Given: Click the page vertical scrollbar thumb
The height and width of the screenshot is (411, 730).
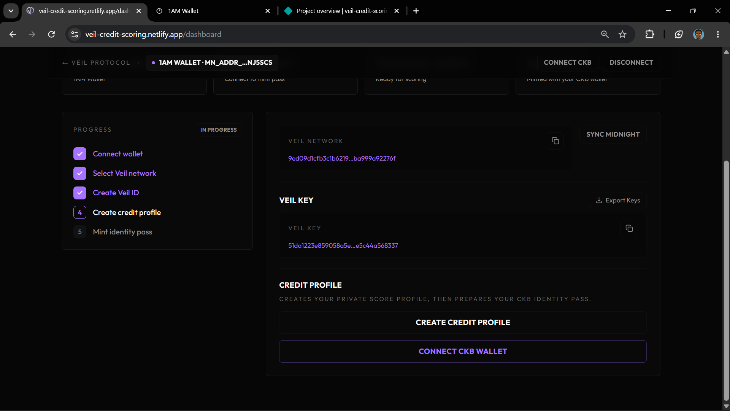Looking at the screenshot, I should click(726, 280).
